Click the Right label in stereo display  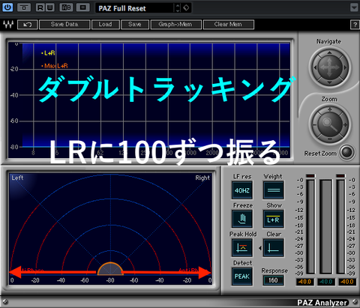point(202,178)
